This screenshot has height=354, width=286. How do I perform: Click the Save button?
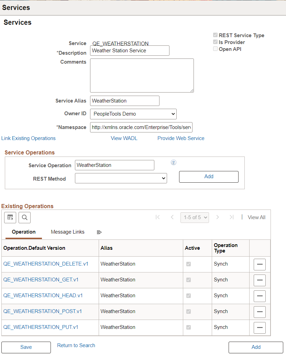pyautogui.click(x=26, y=347)
